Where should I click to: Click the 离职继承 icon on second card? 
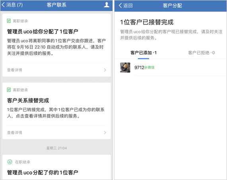point(9,90)
